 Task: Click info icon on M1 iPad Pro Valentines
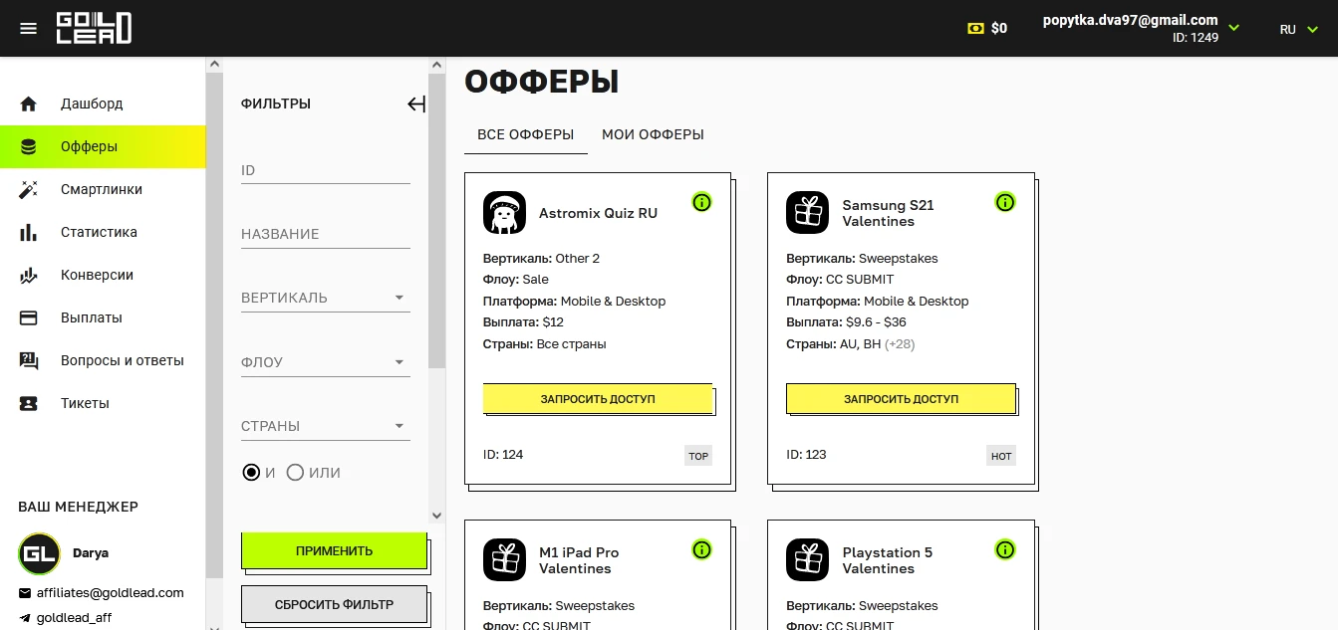point(701,549)
